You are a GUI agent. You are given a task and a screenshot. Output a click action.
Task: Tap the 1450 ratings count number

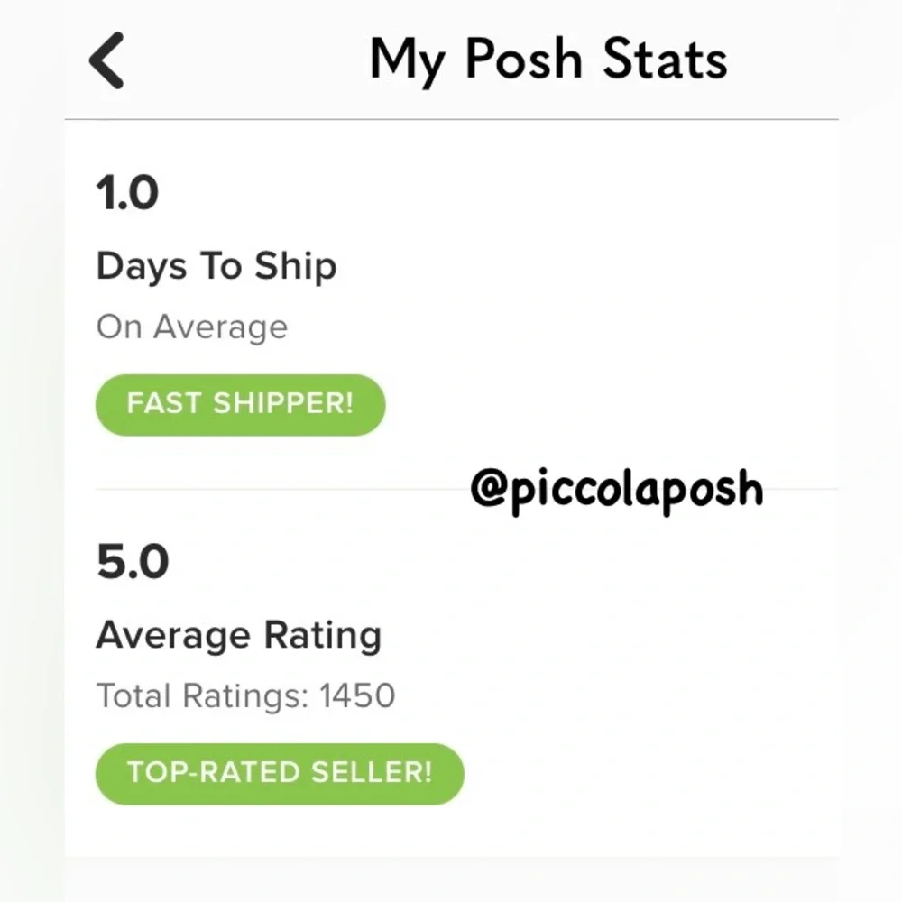coord(357,695)
